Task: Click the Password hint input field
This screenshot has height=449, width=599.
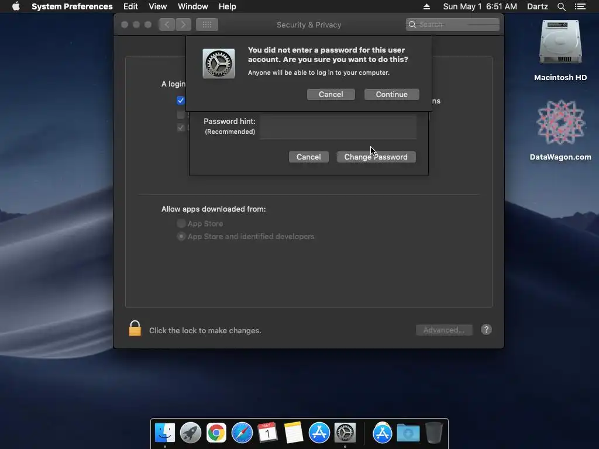Action: pos(338,127)
